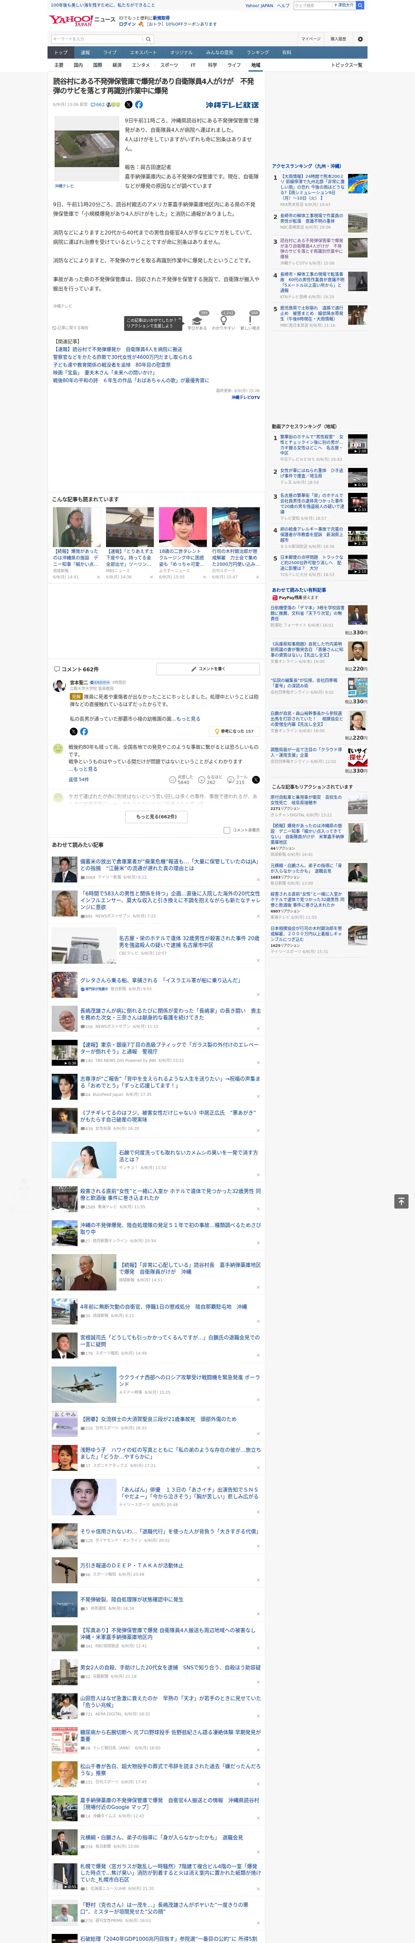This screenshot has width=415, height=1943.
Task: Click the うーん reaction face icon
Action: pyautogui.click(x=230, y=780)
